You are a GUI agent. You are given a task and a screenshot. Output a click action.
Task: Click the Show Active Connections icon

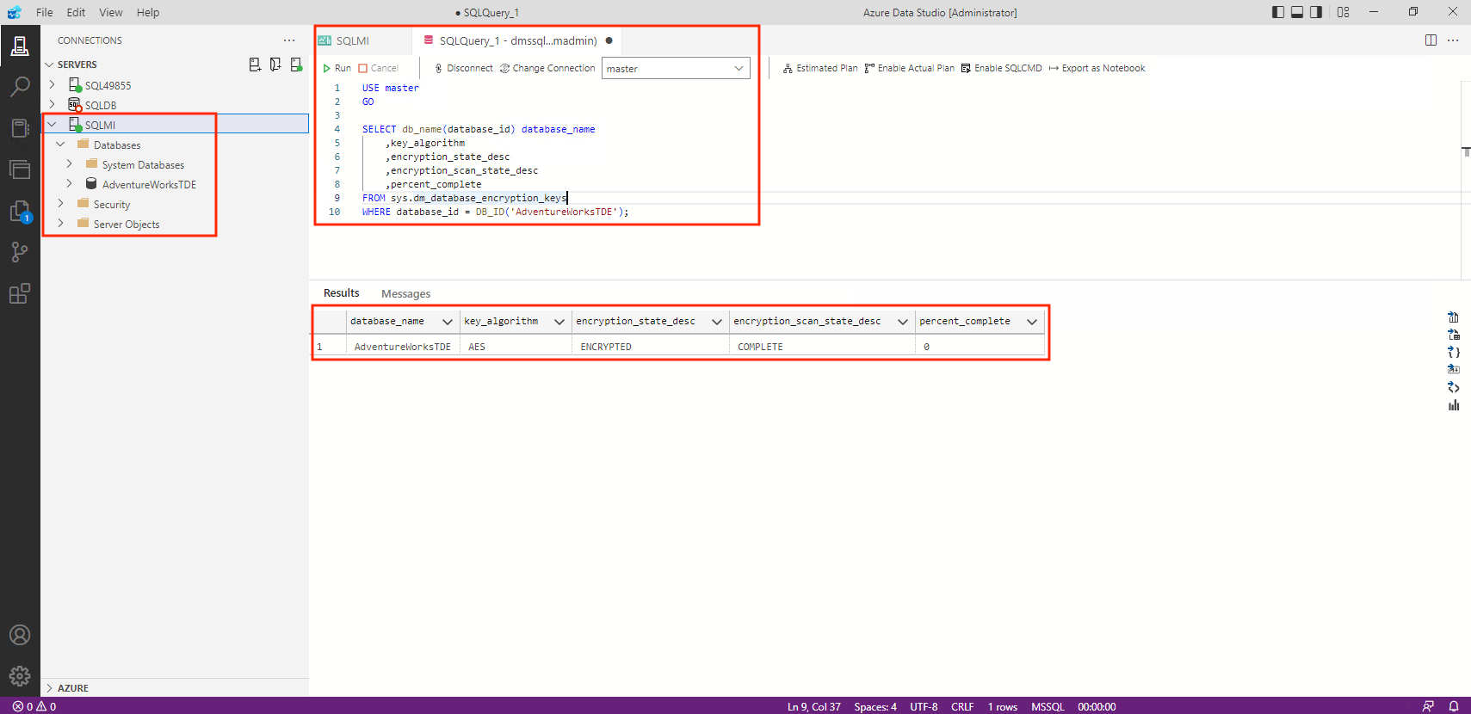[x=296, y=65]
